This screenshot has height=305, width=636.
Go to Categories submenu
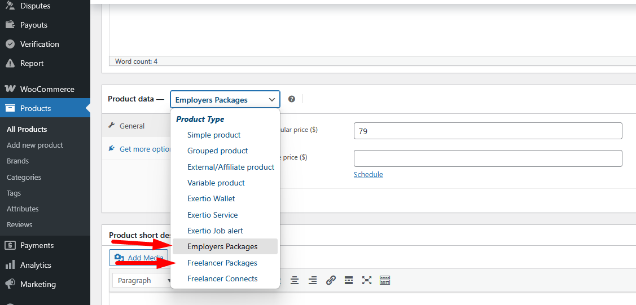(x=24, y=177)
